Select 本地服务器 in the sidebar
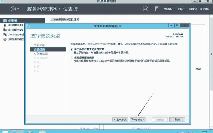The image size is (213, 133). (x=15, y=25)
